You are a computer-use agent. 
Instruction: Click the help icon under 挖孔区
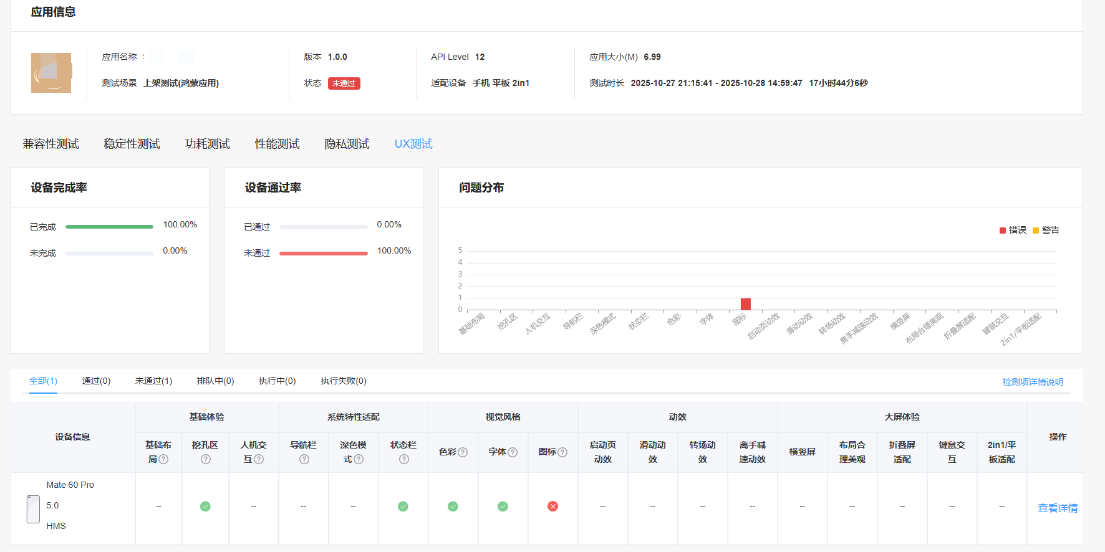(x=205, y=459)
